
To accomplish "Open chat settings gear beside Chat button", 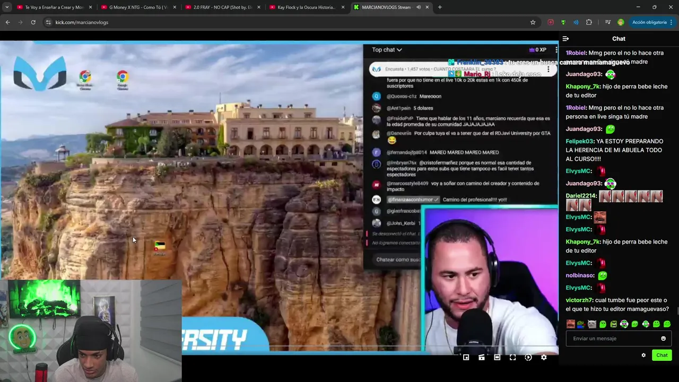I will tap(643, 355).
